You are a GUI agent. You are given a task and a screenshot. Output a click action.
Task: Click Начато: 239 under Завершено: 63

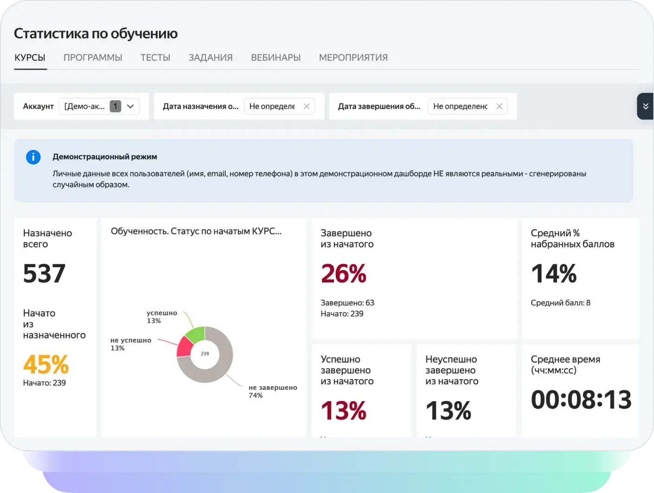tap(342, 314)
